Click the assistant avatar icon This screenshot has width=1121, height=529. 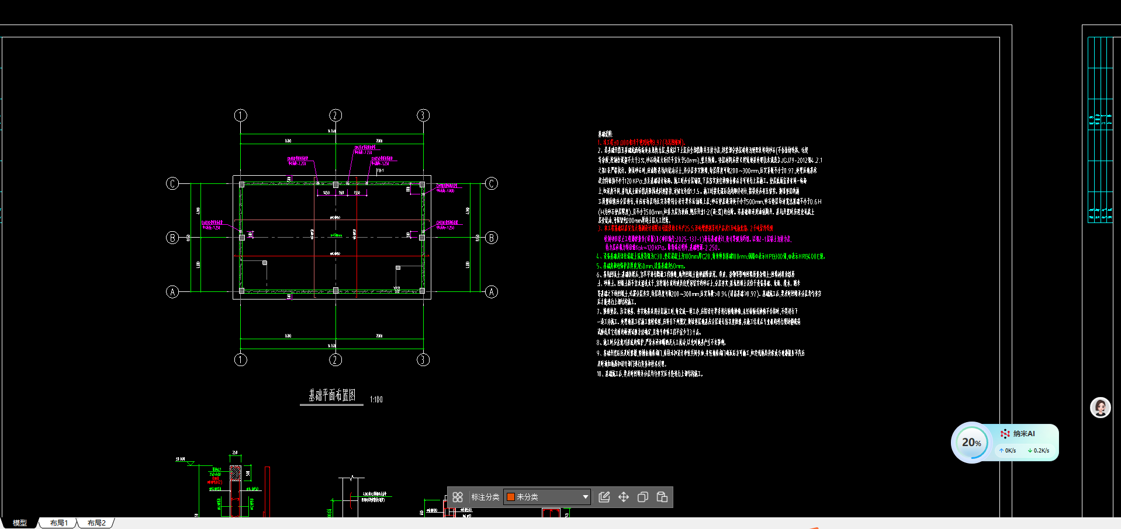pos(1100,407)
